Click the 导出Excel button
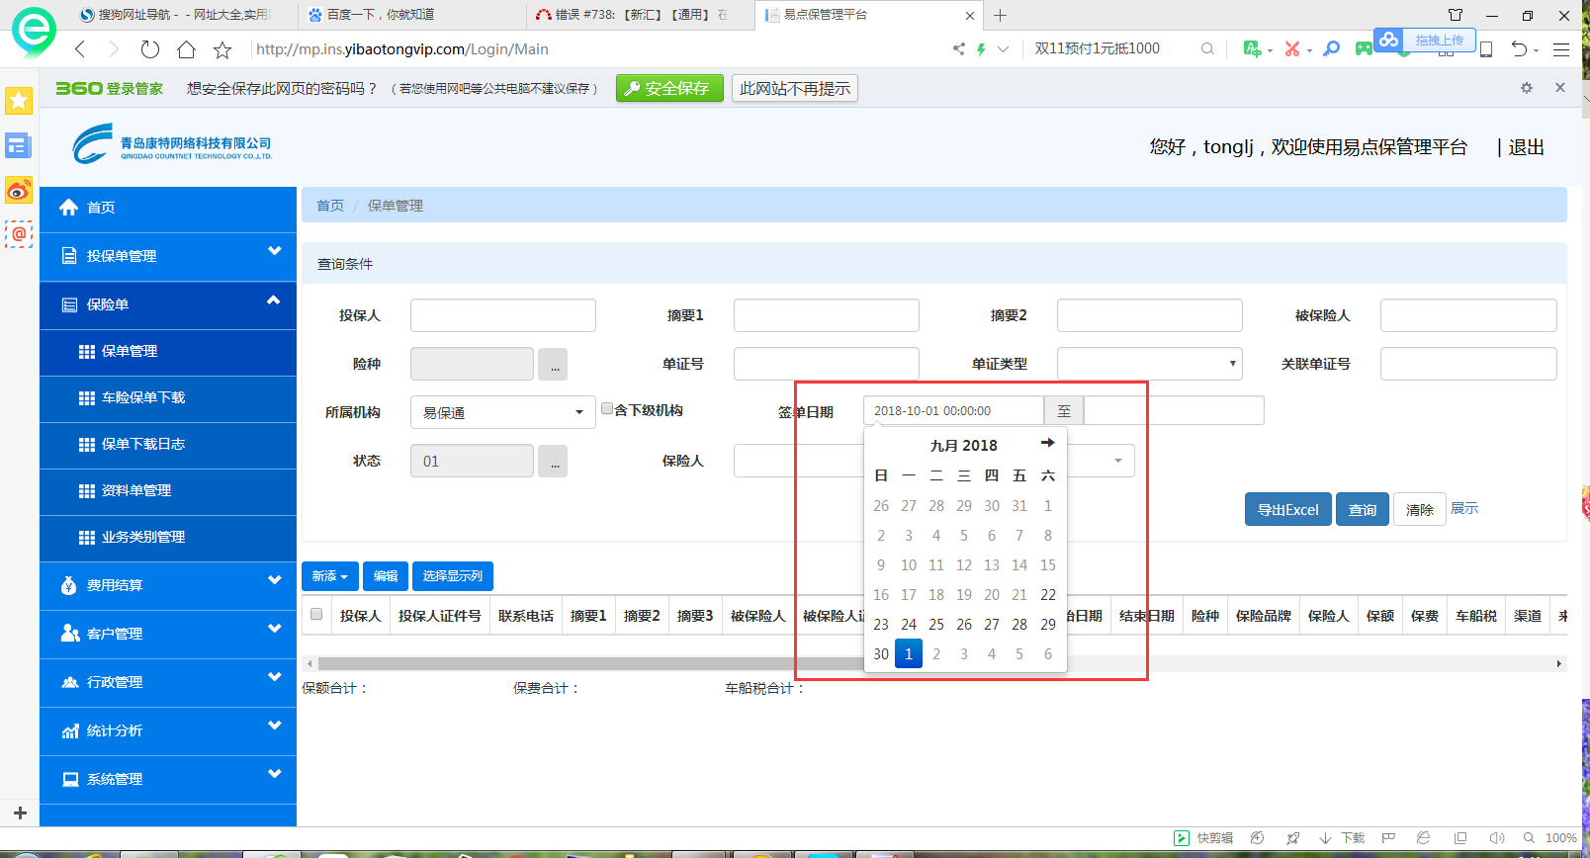 (x=1287, y=510)
